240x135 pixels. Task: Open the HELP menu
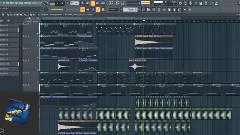pos(40,3)
